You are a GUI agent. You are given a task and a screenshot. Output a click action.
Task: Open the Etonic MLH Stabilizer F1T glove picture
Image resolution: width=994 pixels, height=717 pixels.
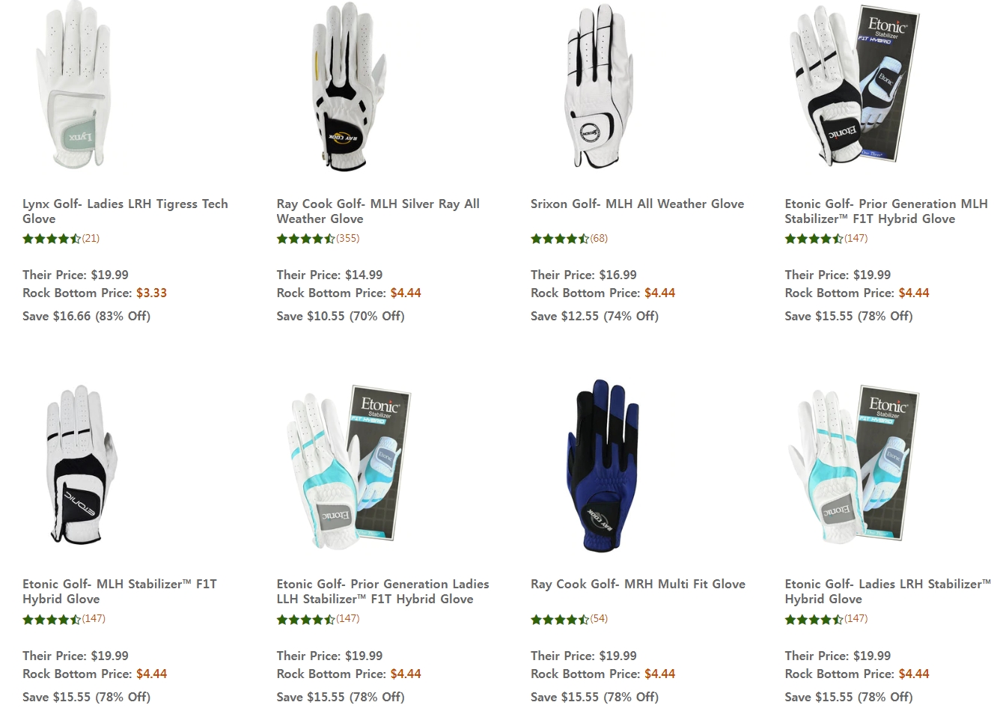click(x=81, y=466)
